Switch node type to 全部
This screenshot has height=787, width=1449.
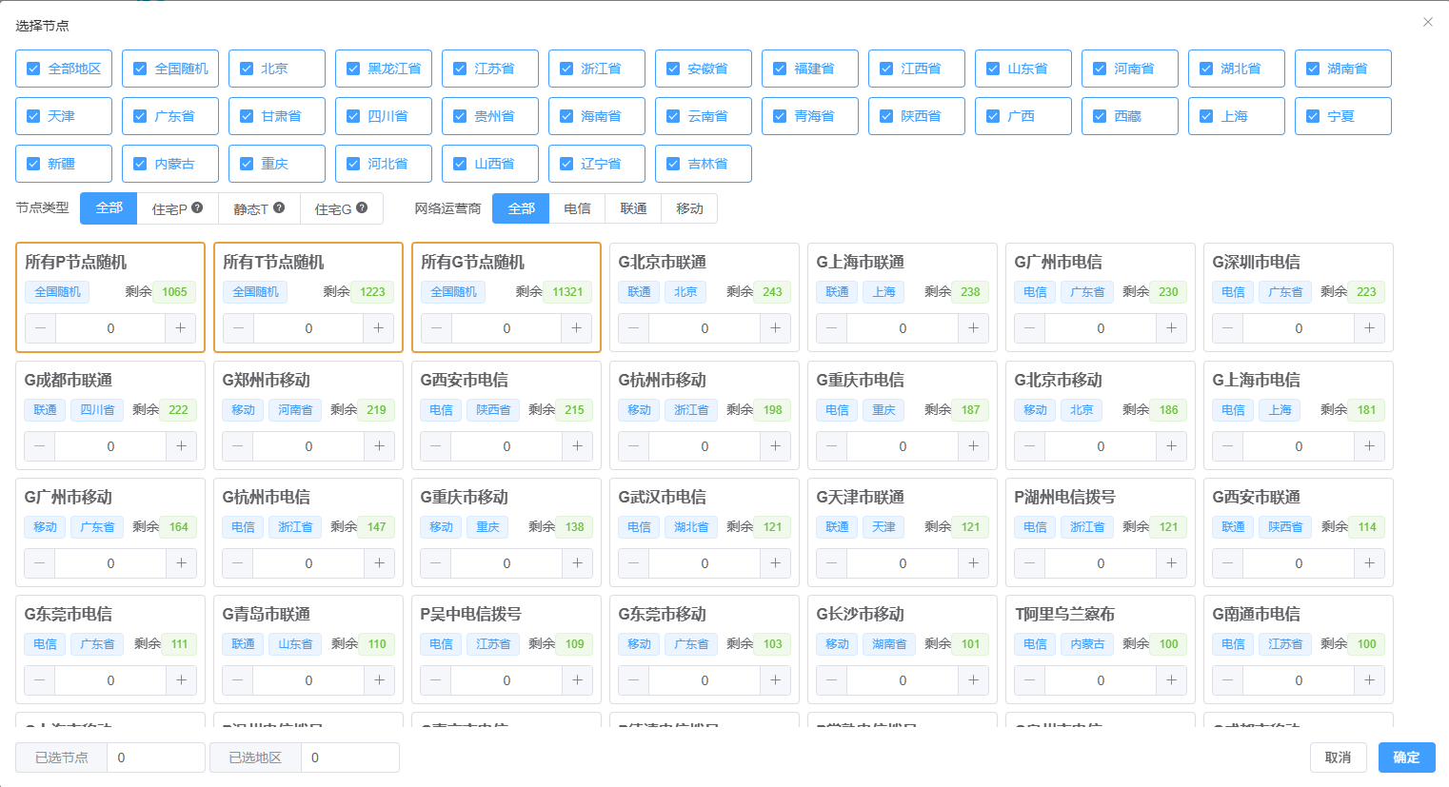(109, 208)
